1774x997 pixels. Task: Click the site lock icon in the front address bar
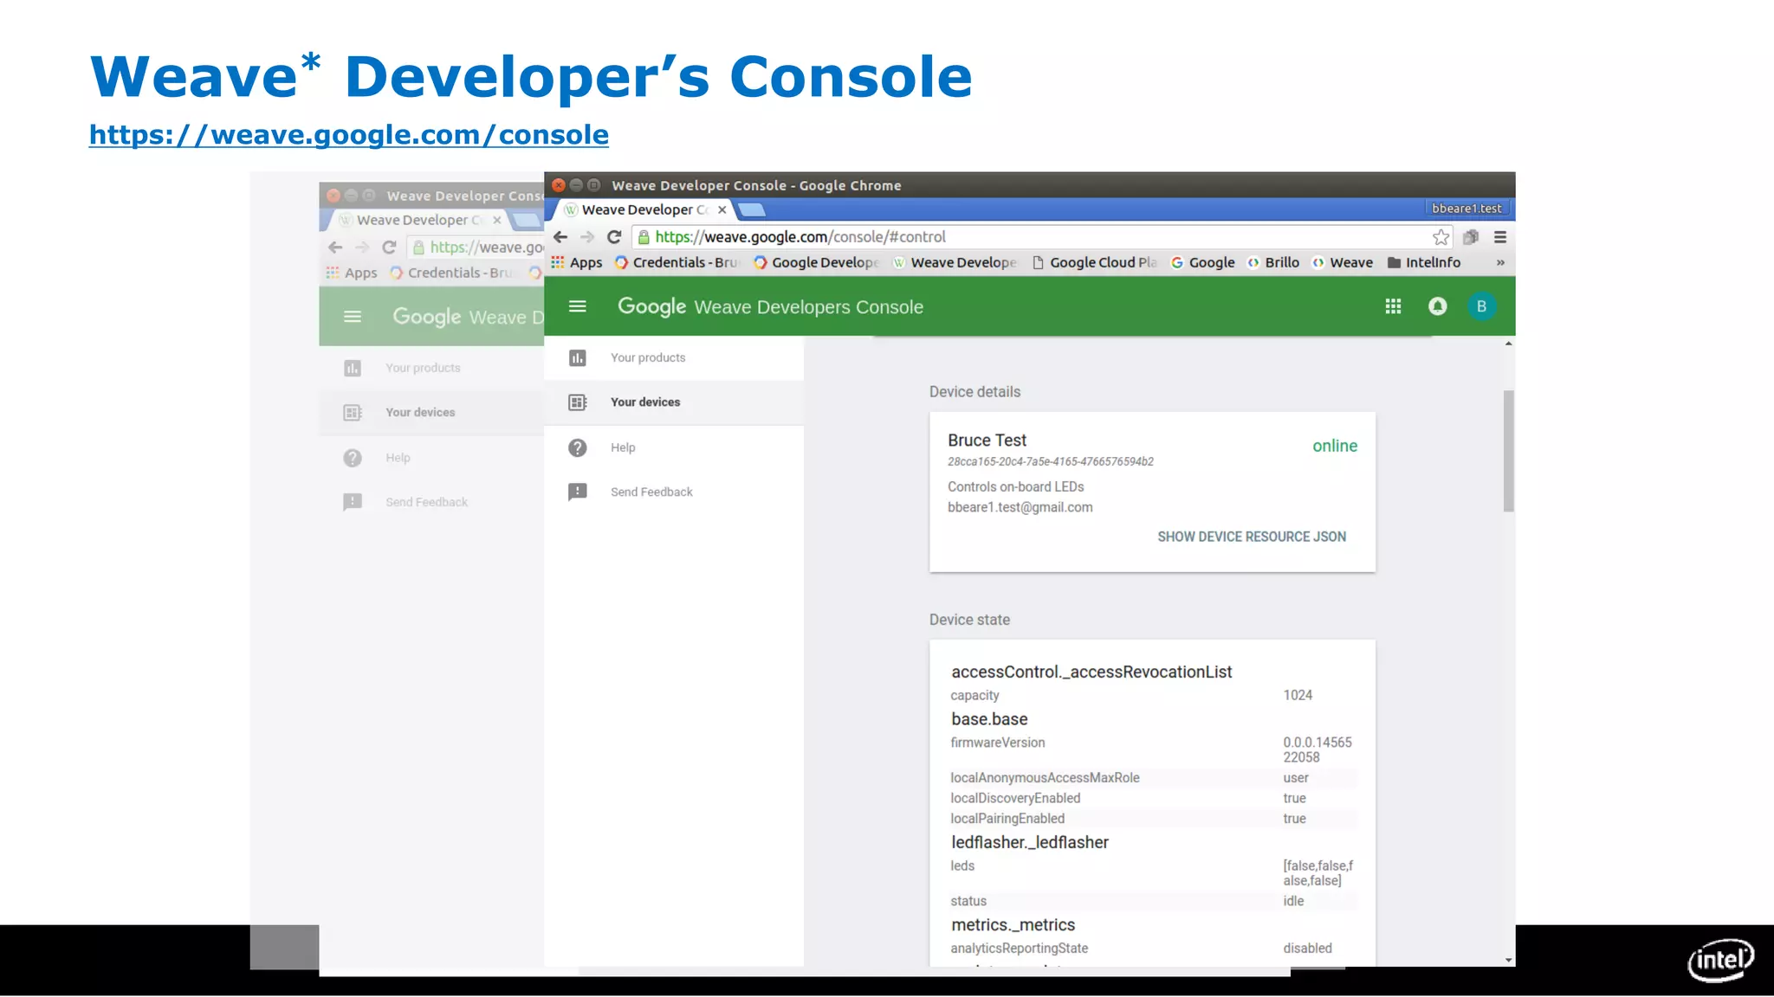[x=644, y=237]
